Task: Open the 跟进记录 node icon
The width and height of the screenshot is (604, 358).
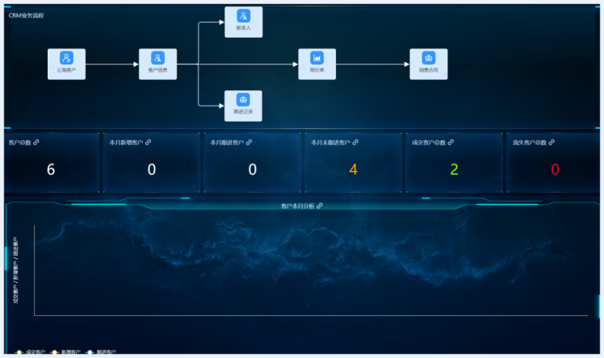Action: pyautogui.click(x=243, y=100)
